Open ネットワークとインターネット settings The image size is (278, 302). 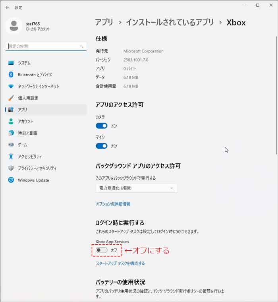click(46, 86)
